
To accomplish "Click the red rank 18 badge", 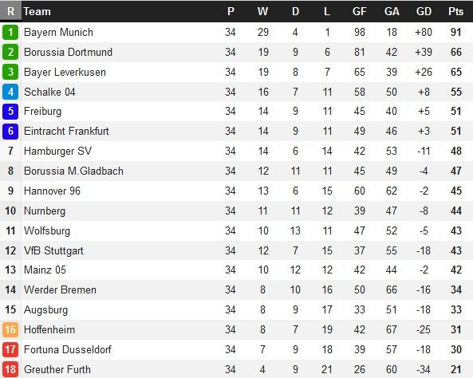I will click(x=10, y=369).
